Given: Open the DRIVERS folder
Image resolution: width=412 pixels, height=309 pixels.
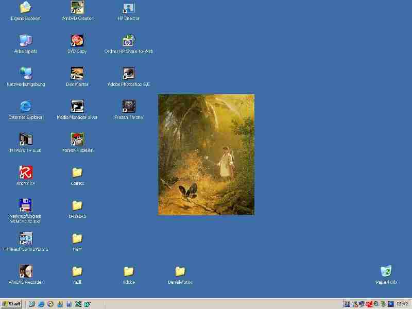Looking at the screenshot, I should 77,205.
